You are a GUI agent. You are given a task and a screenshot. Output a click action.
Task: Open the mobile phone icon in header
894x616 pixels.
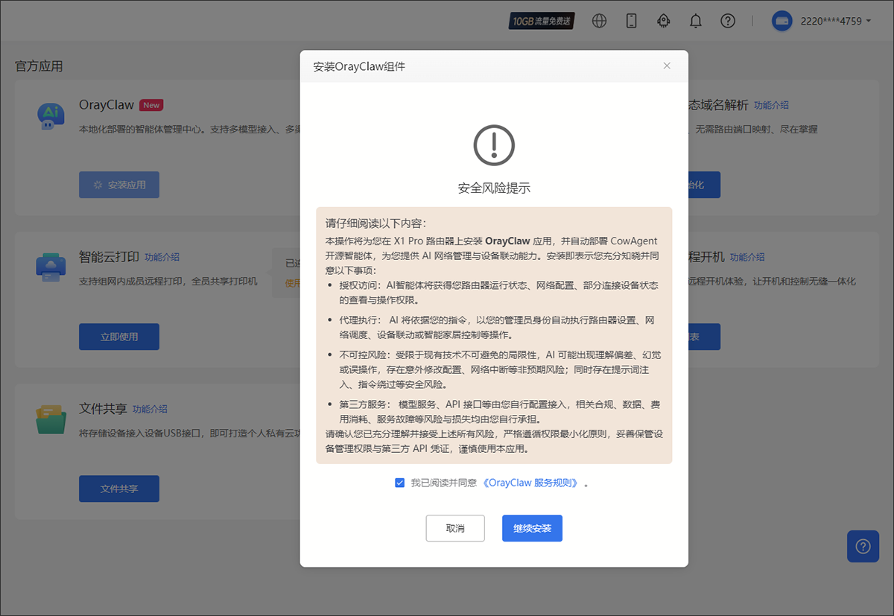click(x=631, y=21)
